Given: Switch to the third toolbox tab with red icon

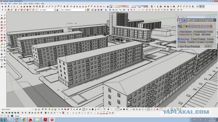Looking at the screenshot, I should [189, 20].
